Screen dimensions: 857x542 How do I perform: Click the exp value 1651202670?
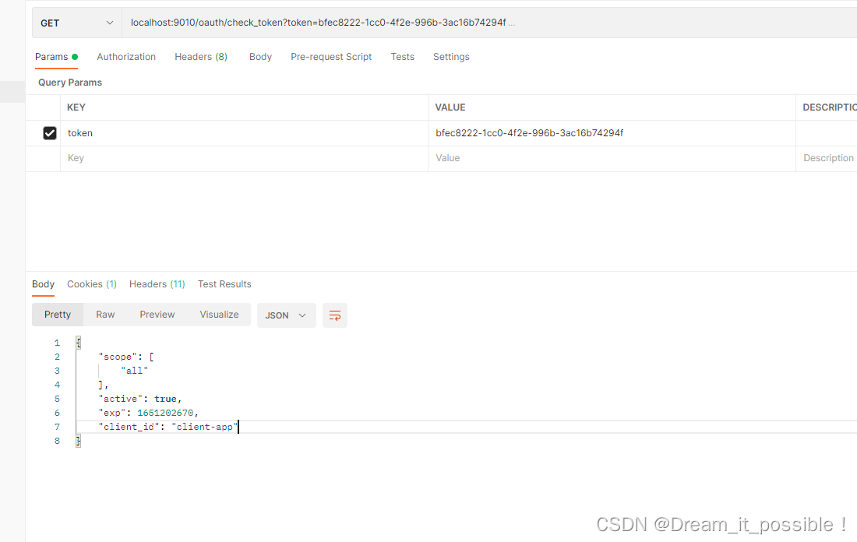pyautogui.click(x=165, y=413)
